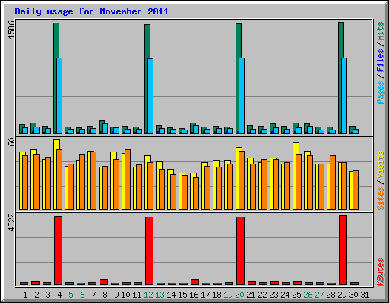Click green day label 19 on the x-axis

(x=228, y=295)
